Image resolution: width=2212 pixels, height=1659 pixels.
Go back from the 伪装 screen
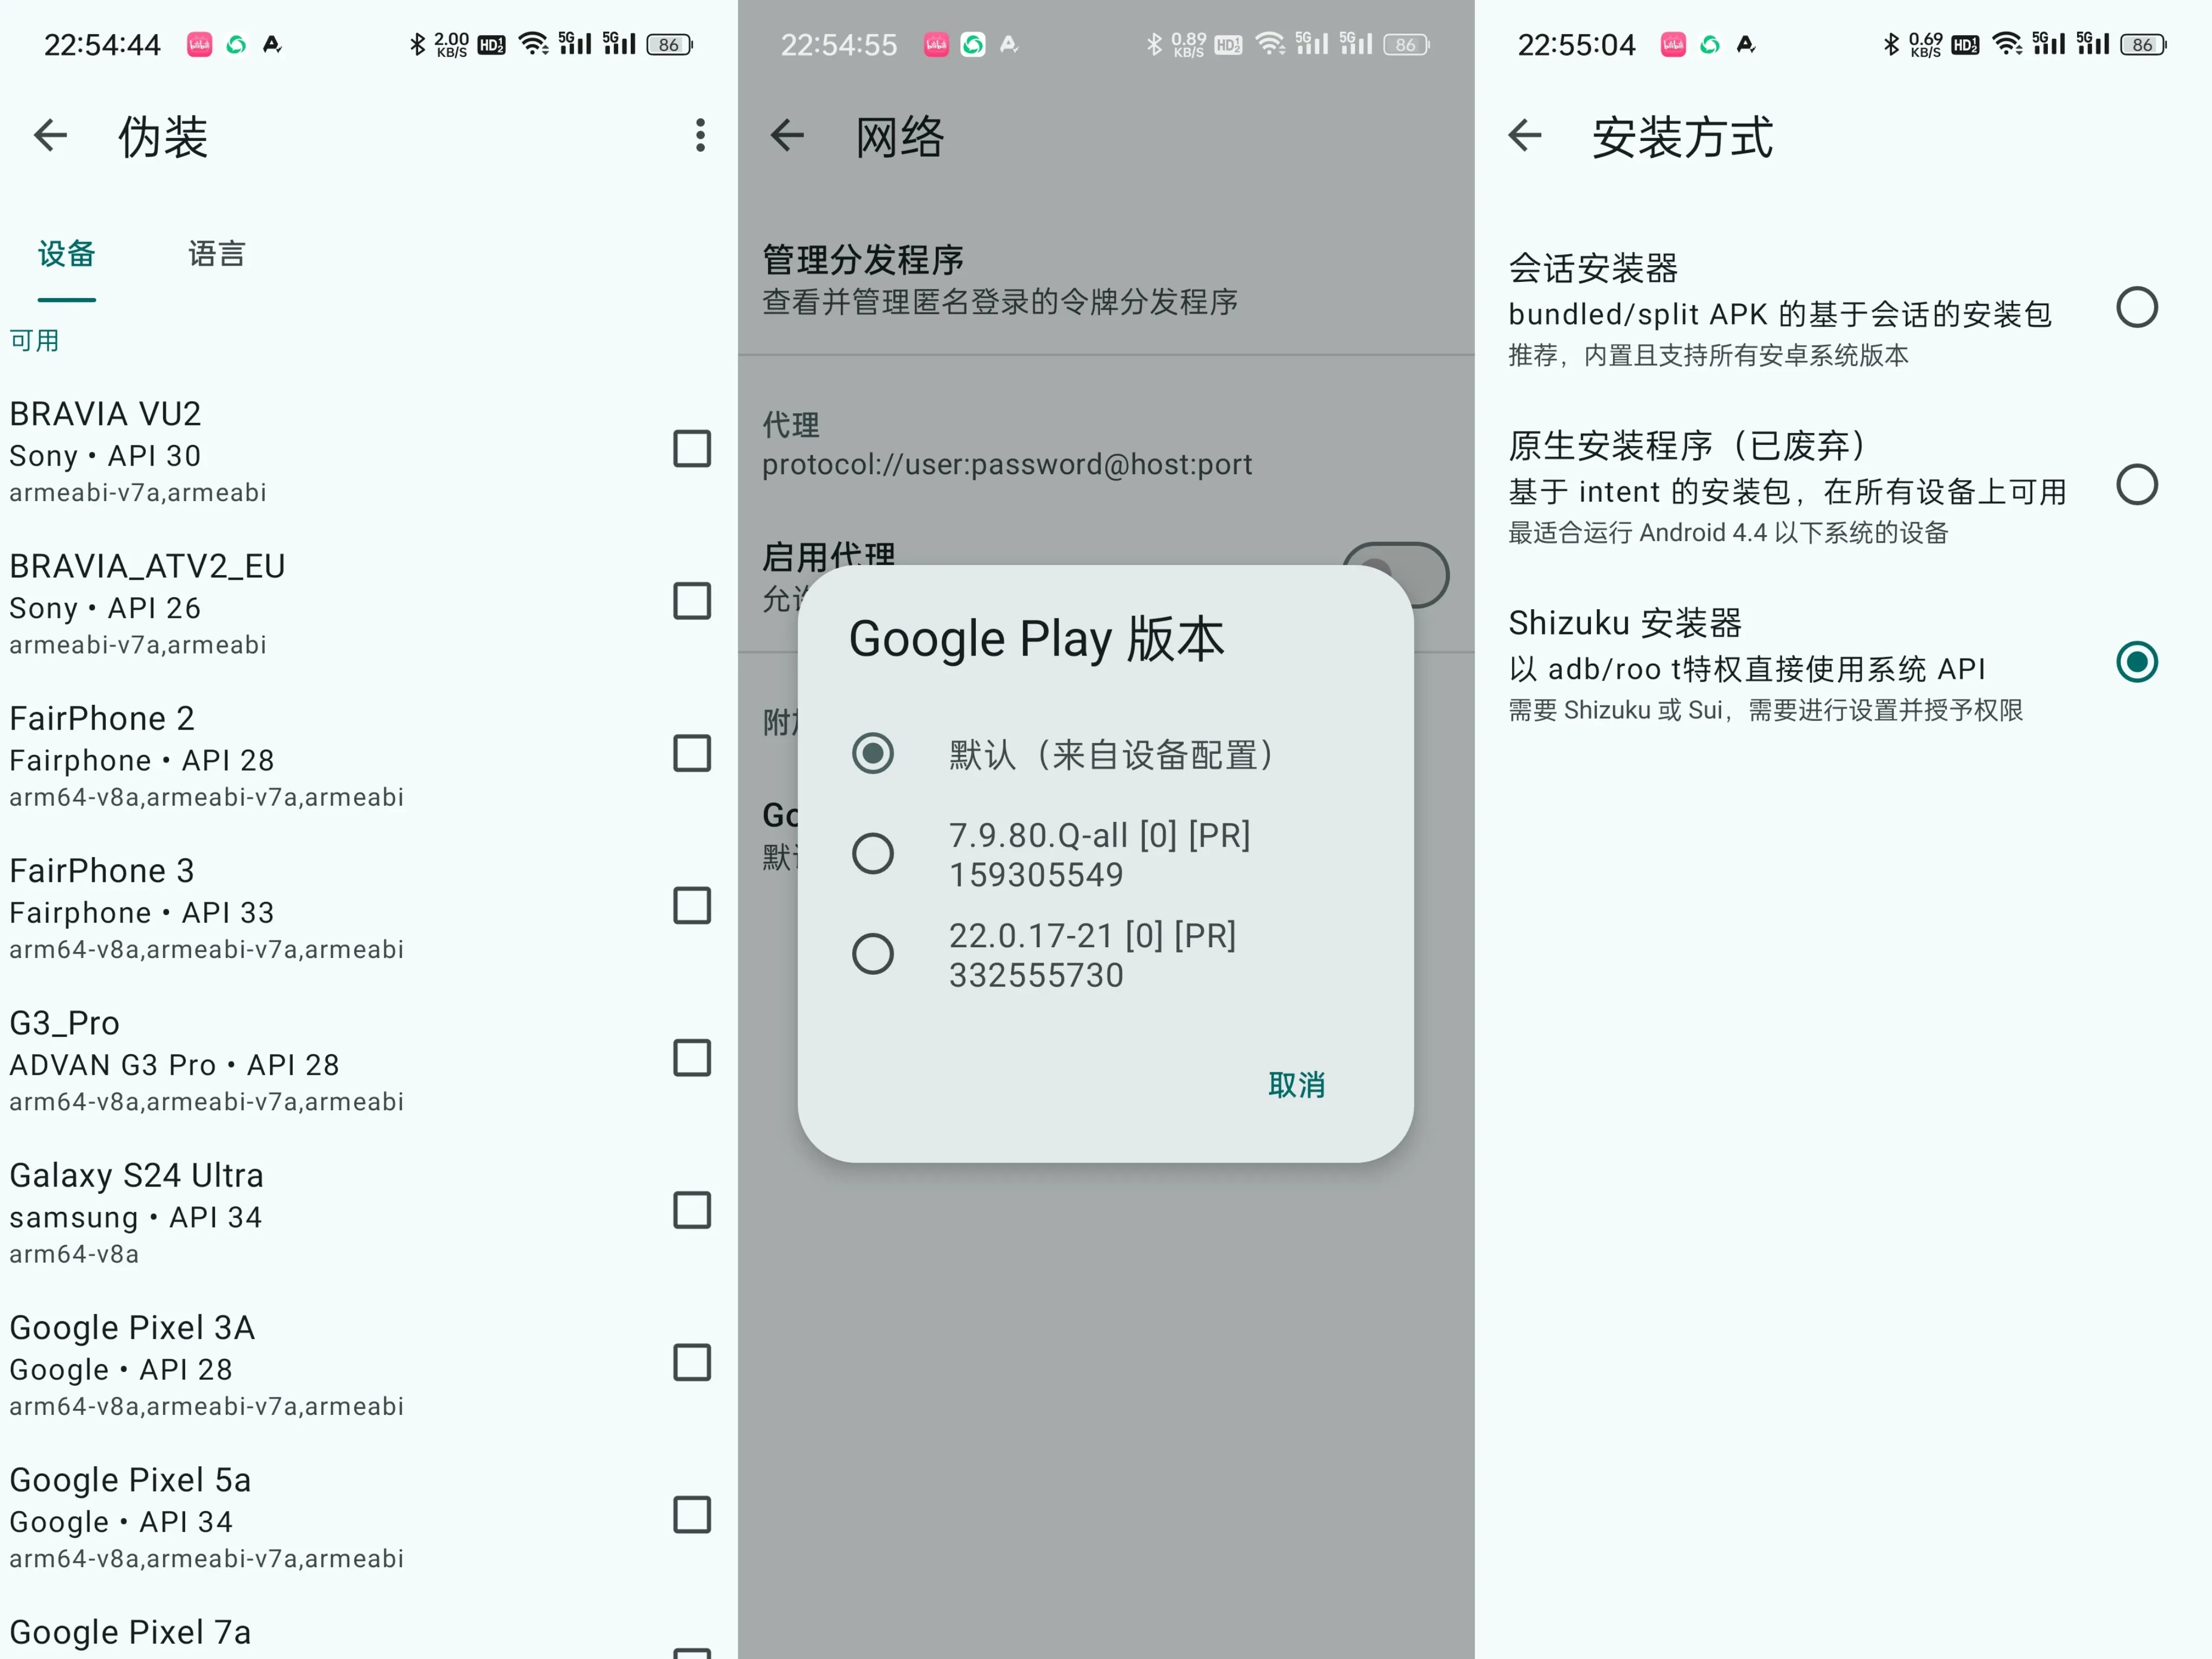50,135
